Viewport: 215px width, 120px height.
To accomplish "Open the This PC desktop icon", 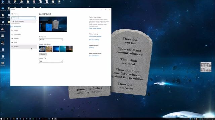I will tap(3, 2).
